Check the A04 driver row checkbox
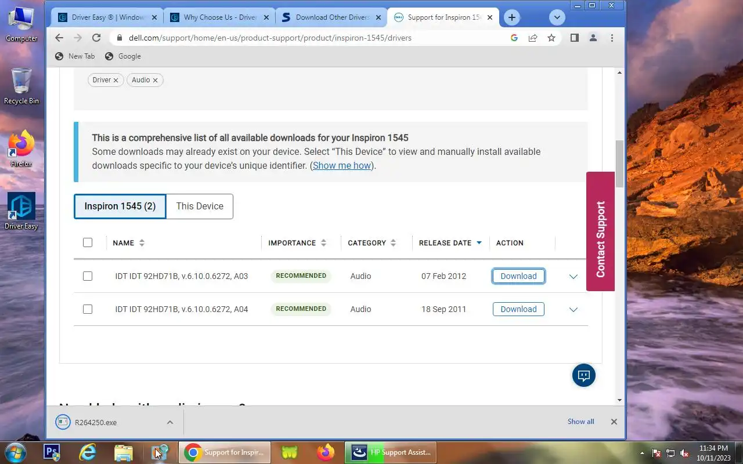The width and height of the screenshot is (743, 464). 88,309
